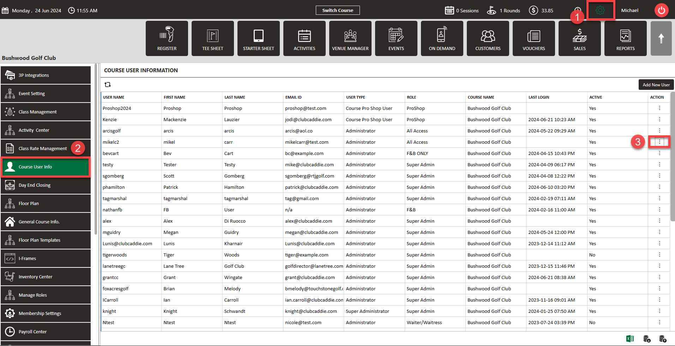Open action menu for sgomberg user
Image resolution: width=675 pixels, height=346 pixels.
tap(659, 176)
